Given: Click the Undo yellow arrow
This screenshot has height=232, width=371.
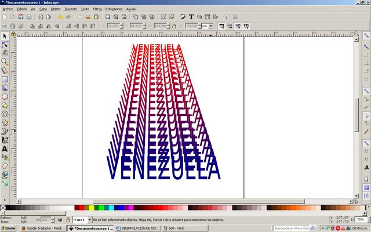Looking at the screenshot, I should pos(60,17).
